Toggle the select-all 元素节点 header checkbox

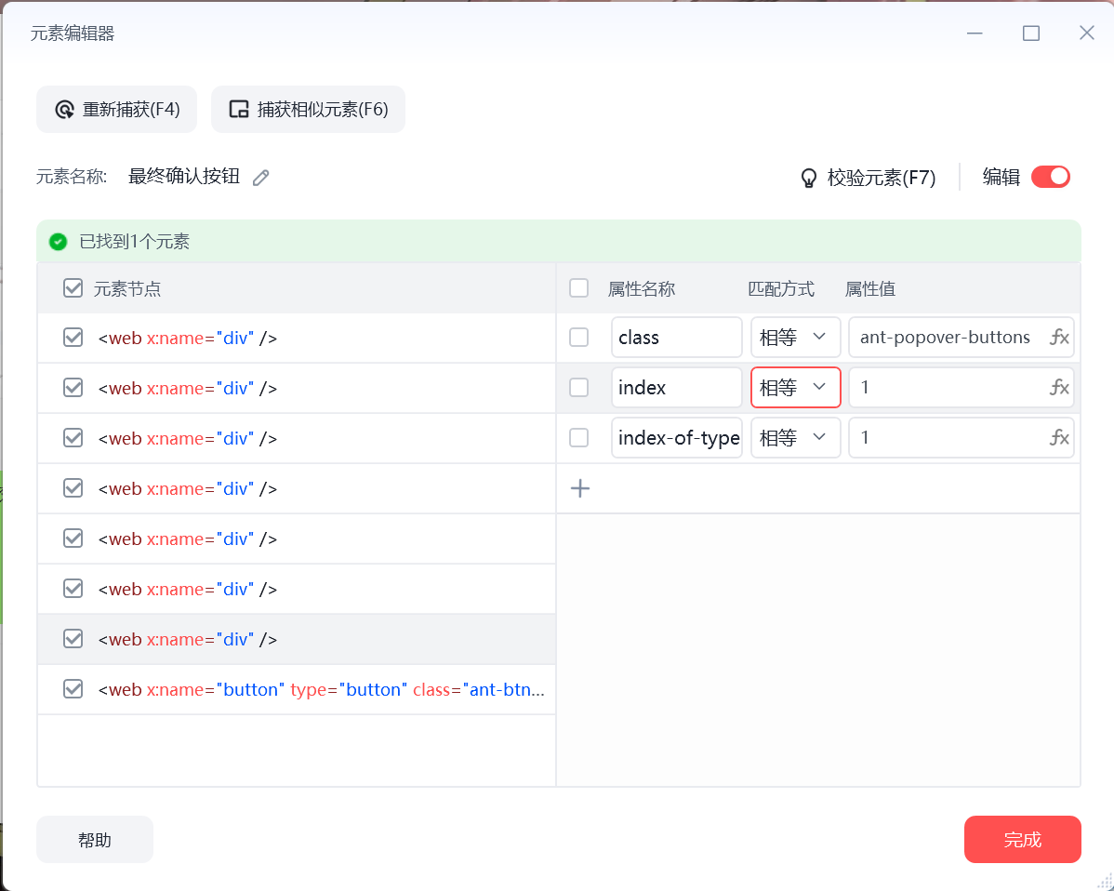tap(73, 288)
